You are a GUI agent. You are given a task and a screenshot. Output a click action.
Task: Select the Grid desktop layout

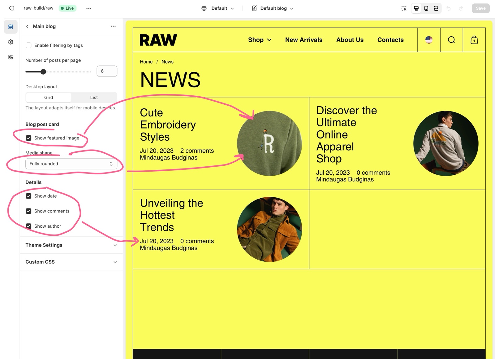click(x=49, y=97)
